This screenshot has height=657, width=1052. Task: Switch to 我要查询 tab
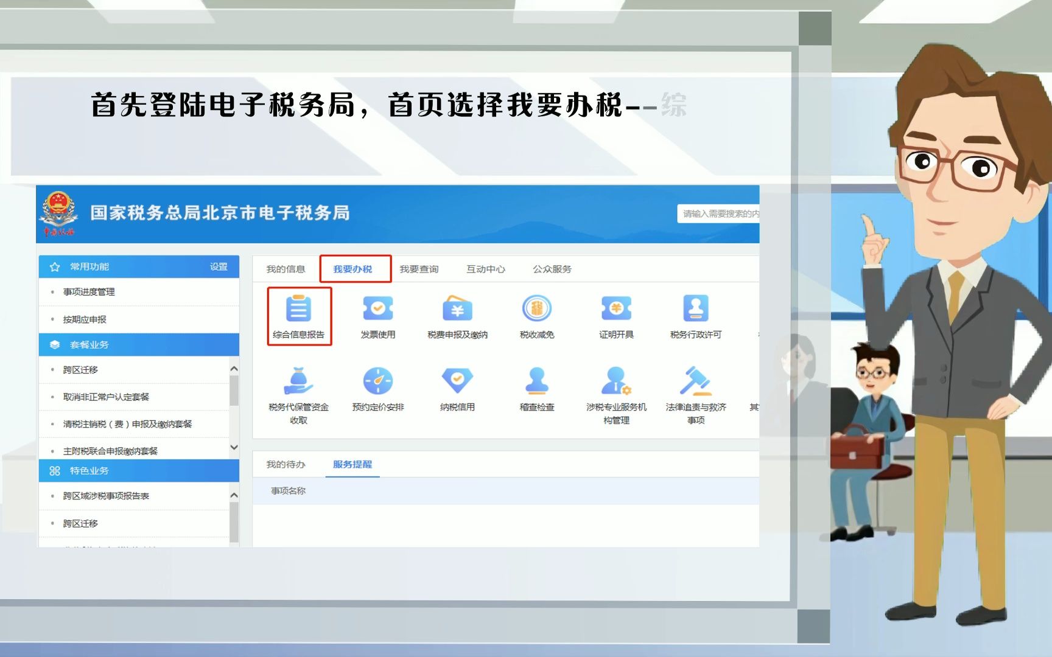coord(419,269)
